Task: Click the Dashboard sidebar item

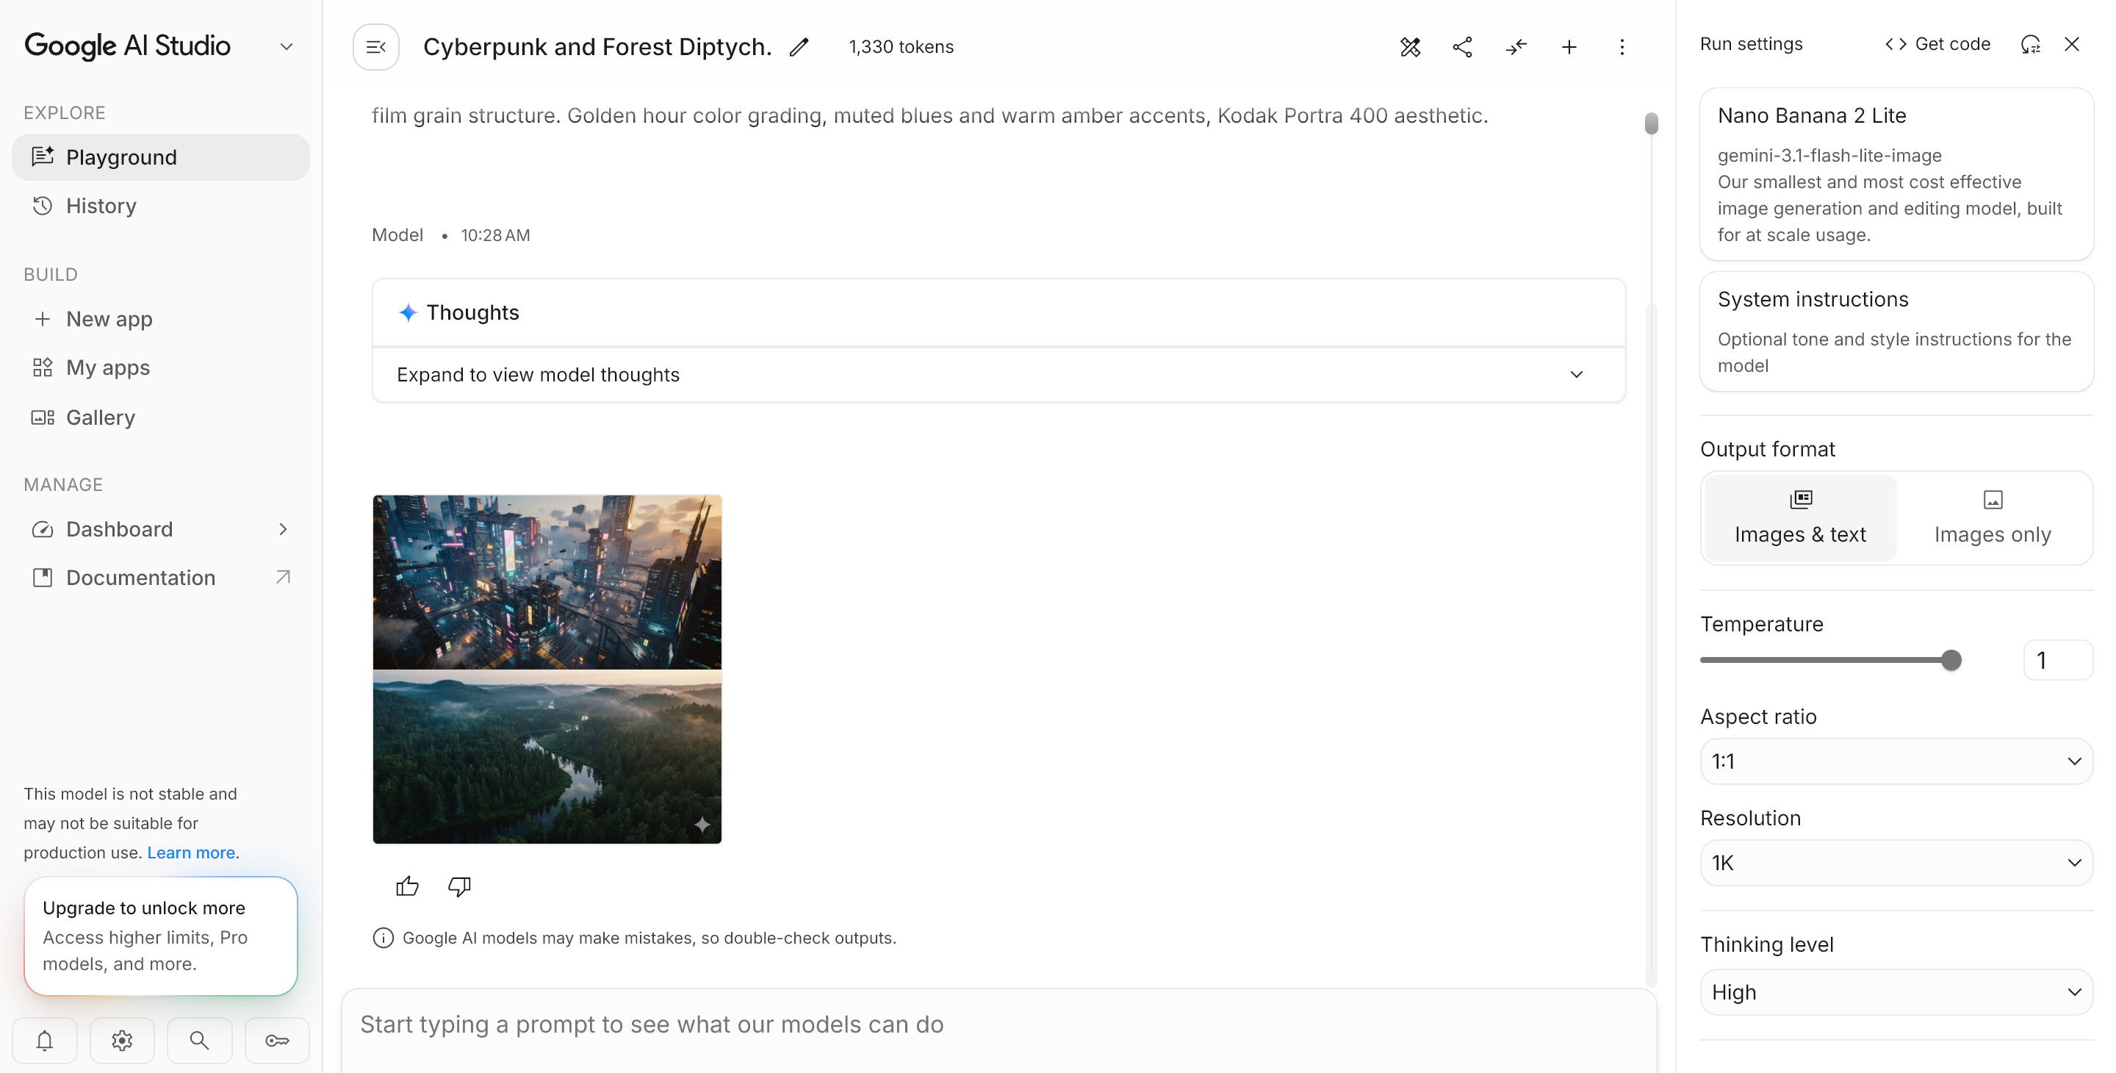Action: [161, 529]
